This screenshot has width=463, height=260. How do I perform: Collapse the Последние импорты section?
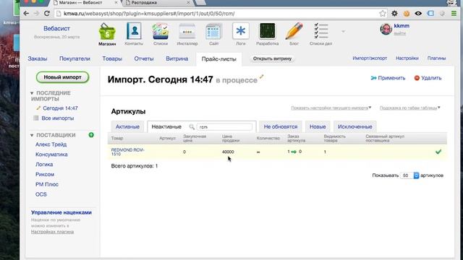(32, 93)
